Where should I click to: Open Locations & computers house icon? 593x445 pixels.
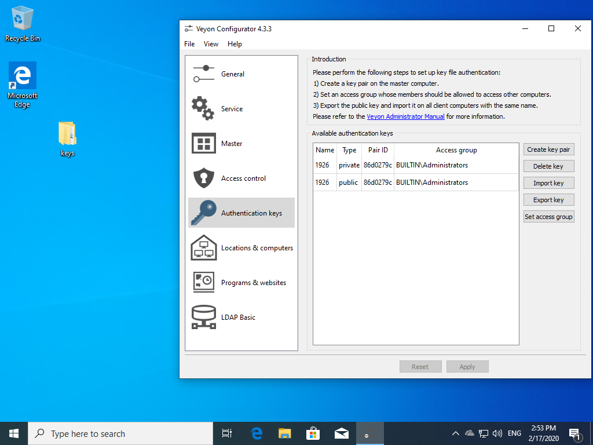click(x=203, y=247)
